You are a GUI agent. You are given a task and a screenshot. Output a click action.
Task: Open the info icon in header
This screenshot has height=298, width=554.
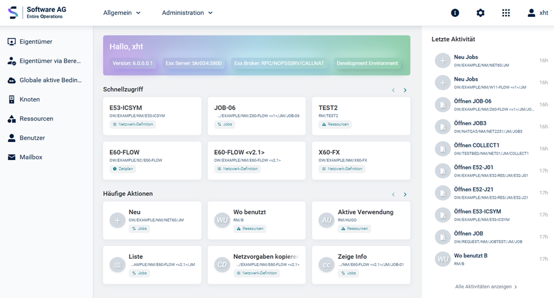pos(455,13)
